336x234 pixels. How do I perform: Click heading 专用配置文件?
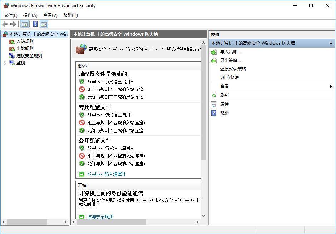[x=95, y=107]
